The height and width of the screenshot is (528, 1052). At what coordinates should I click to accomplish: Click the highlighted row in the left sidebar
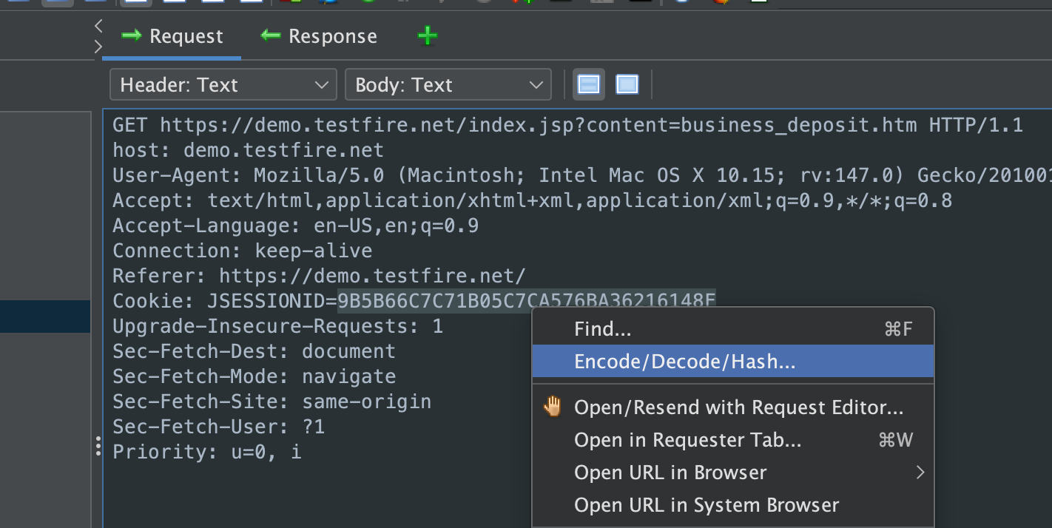44,317
